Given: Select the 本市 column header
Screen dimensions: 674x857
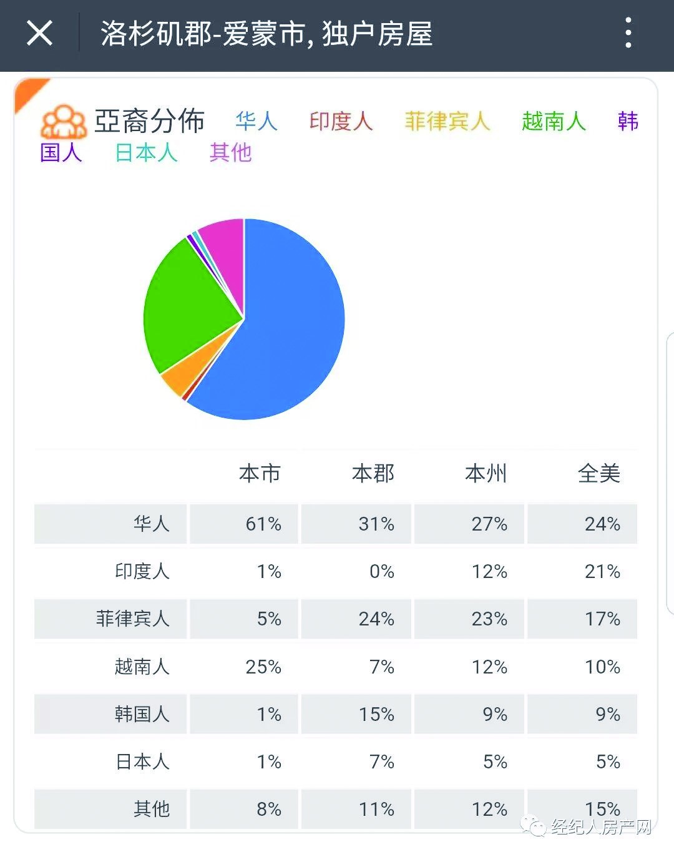Looking at the screenshot, I should tap(260, 473).
